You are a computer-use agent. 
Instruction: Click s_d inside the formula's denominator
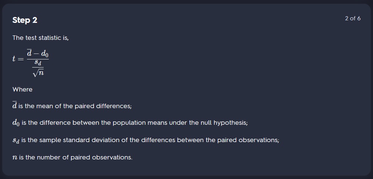[x=38, y=63]
